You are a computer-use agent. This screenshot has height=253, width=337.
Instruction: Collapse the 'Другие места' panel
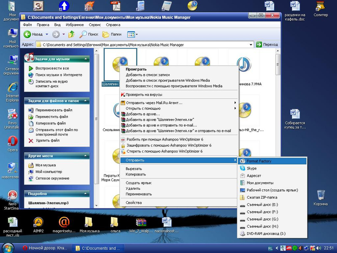click(86, 156)
